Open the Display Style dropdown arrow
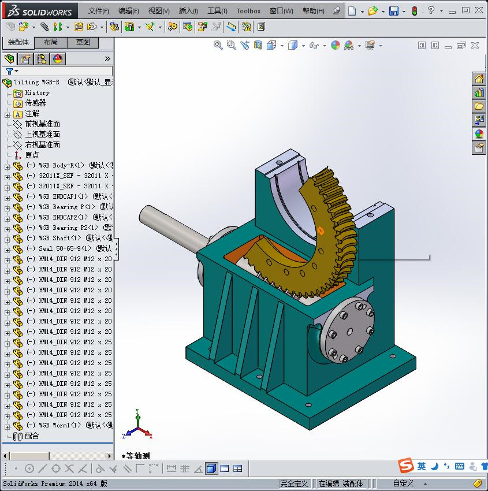The image size is (488, 491). (x=303, y=46)
